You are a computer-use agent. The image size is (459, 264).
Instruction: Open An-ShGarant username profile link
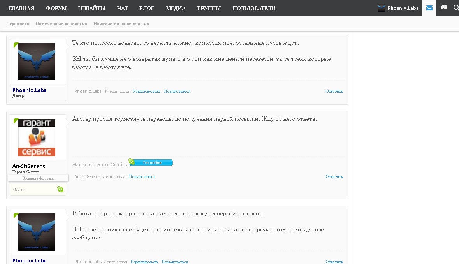tap(29, 166)
